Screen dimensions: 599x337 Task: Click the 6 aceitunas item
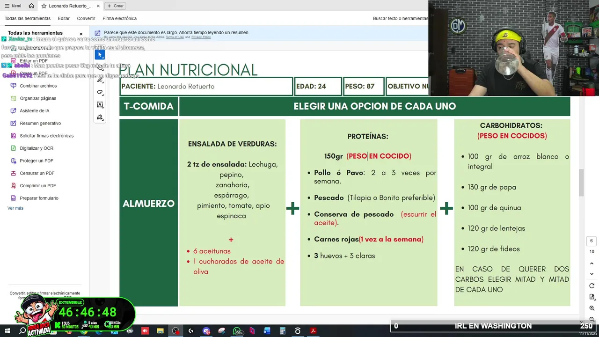tap(212, 251)
